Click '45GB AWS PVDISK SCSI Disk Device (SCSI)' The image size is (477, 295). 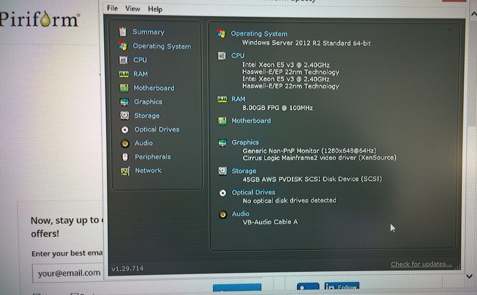click(x=312, y=179)
